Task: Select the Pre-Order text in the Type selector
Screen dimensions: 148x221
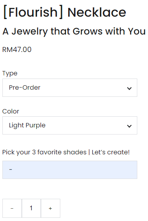Action: pos(25,88)
